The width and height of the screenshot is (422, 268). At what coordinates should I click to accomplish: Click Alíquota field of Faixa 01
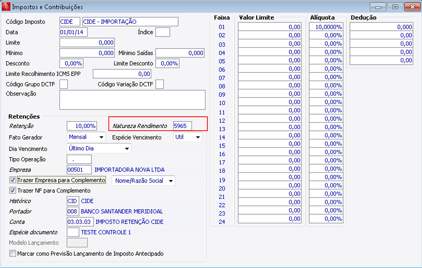pos(326,27)
